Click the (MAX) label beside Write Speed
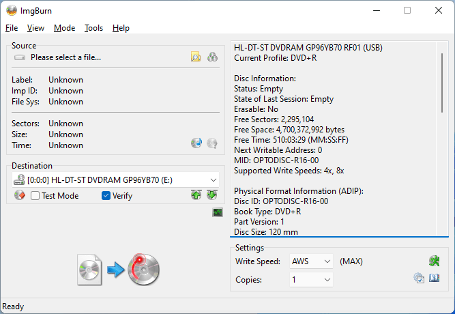This screenshot has width=455, height=314. click(x=351, y=261)
